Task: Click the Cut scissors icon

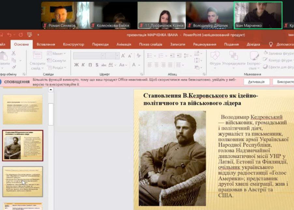Action: [14, 53]
